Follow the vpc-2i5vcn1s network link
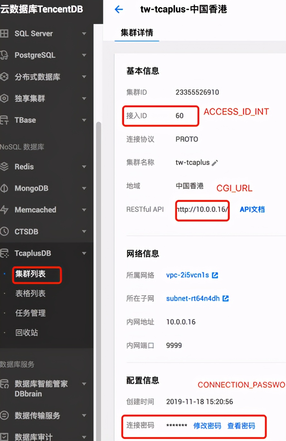This screenshot has height=441, width=286. (188, 275)
